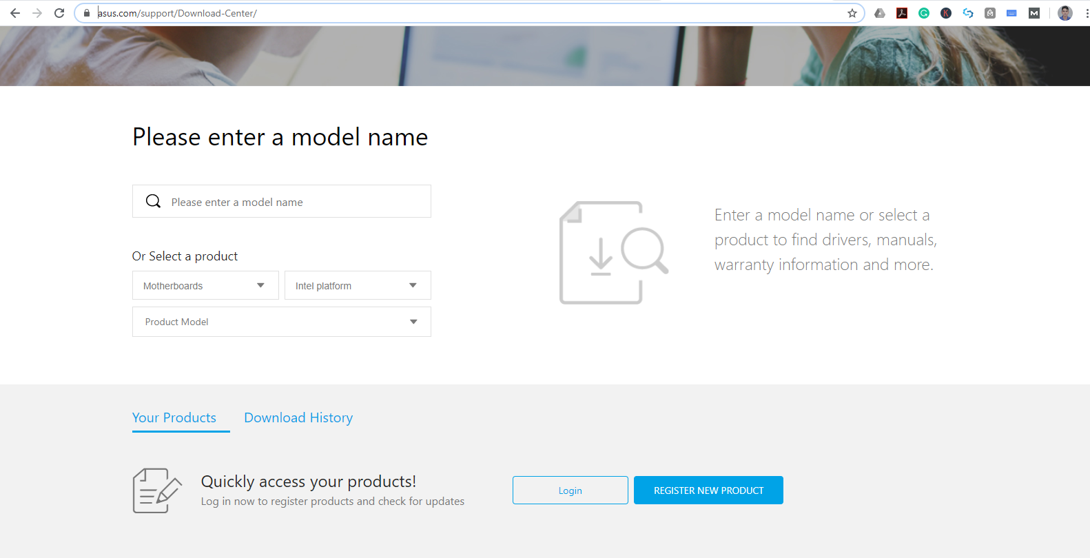Click the blue keyboard extension icon
The image size is (1090, 558).
(1011, 13)
